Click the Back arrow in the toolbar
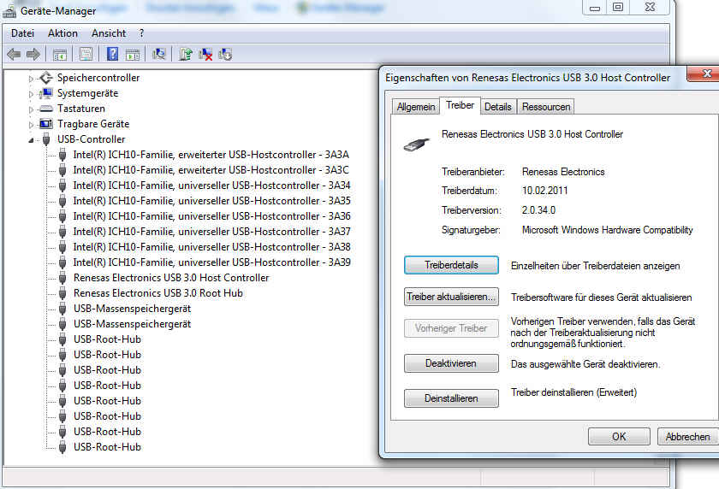This screenshot has width=719, height=489. pos(14,55)
